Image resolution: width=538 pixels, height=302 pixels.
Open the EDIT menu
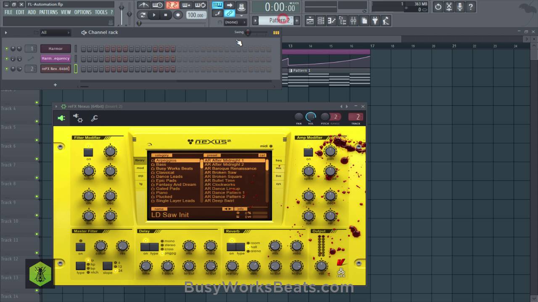(x=20, y=12)
